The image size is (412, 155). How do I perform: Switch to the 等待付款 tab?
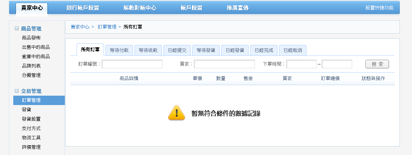point(119,50)
